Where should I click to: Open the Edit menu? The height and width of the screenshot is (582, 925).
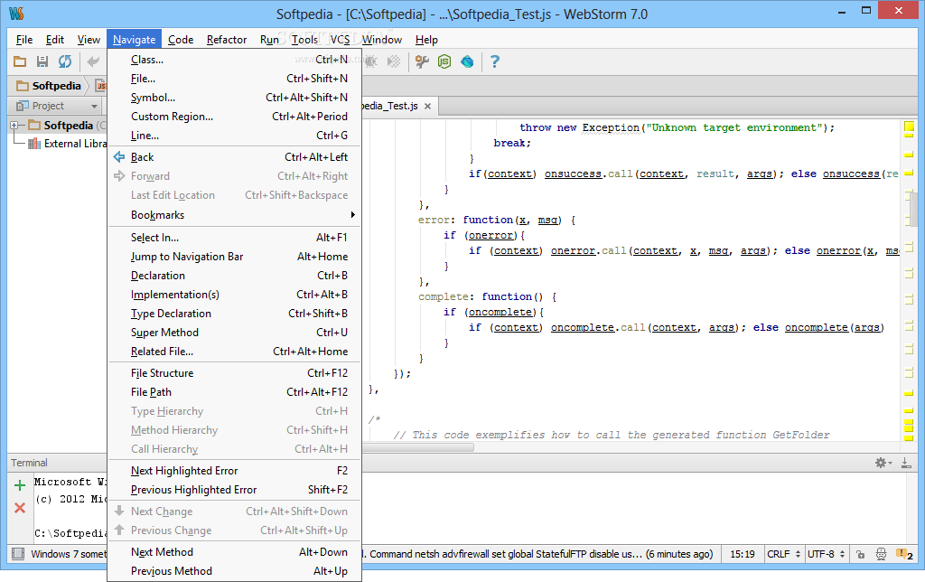[x=55, y=40]
